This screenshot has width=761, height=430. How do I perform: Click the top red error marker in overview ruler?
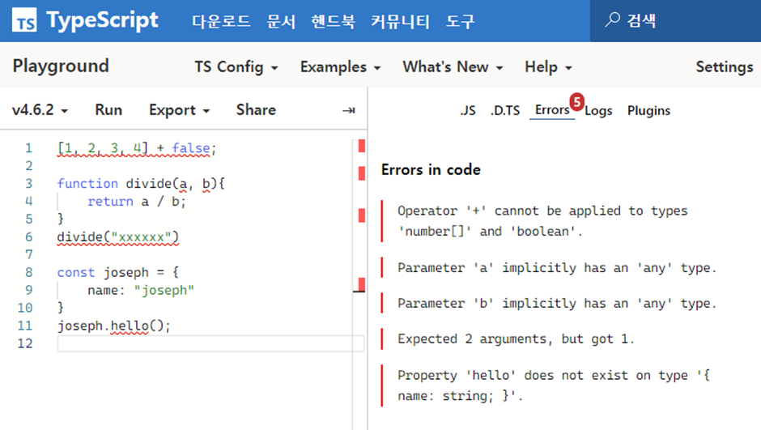(362, 146)
